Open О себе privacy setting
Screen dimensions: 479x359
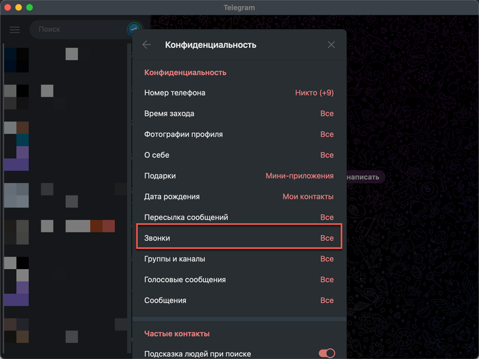(239, 155)
